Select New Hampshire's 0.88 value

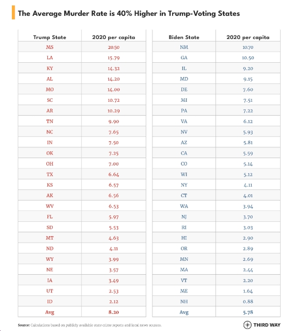[x=248, y=301]
